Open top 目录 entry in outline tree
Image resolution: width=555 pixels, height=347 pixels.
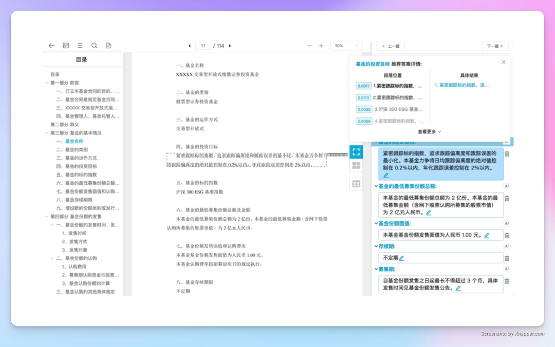click(x=55, y=74)
